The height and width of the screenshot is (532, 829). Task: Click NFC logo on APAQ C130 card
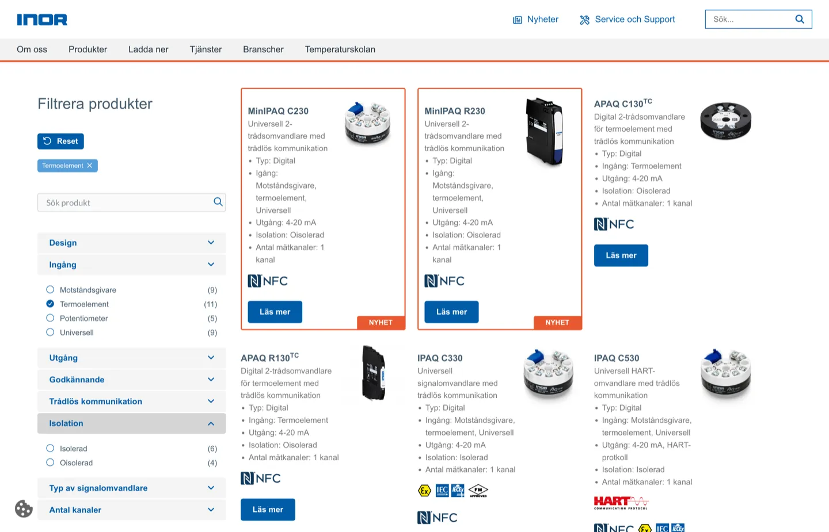[614, 224]
